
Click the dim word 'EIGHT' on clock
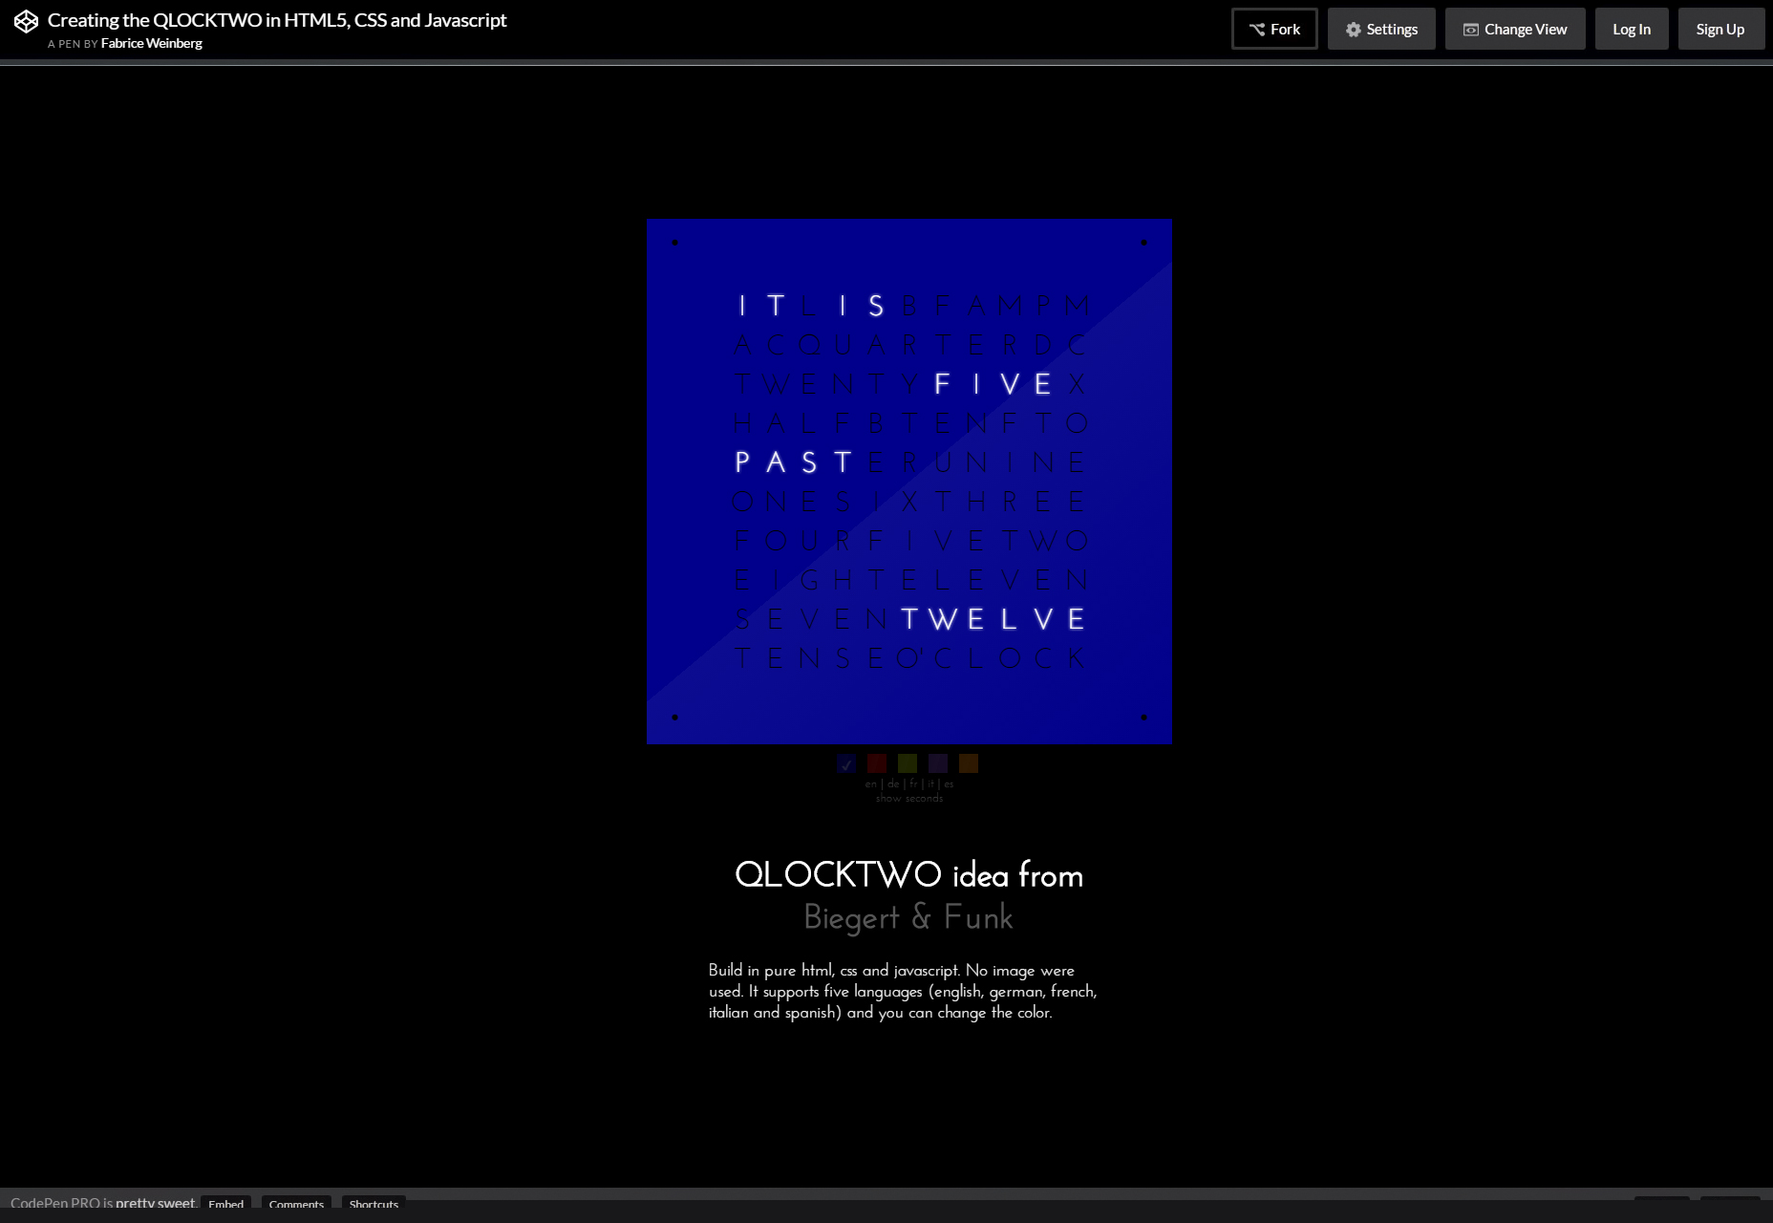(x=810, y=580)
